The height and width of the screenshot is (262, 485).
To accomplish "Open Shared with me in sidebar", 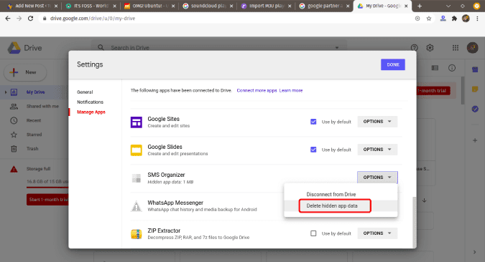I will (42, 107).
